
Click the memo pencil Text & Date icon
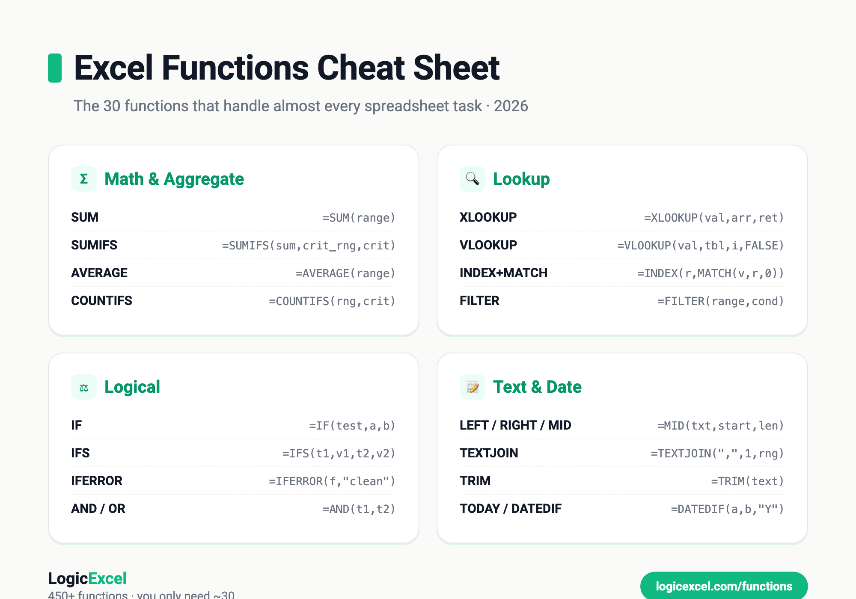[x=473, y=387]
